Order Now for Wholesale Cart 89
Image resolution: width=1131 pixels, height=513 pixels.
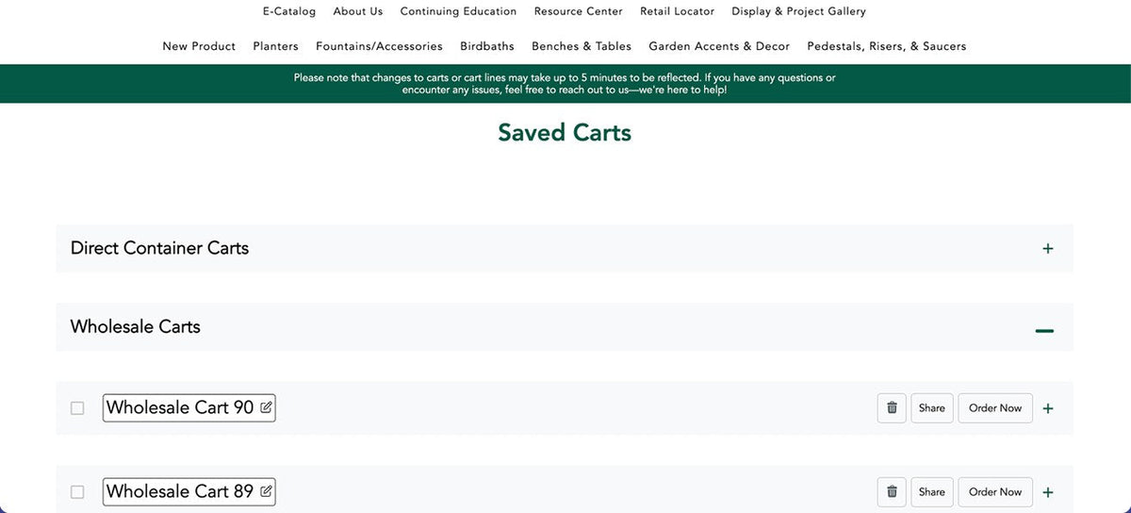995,492
